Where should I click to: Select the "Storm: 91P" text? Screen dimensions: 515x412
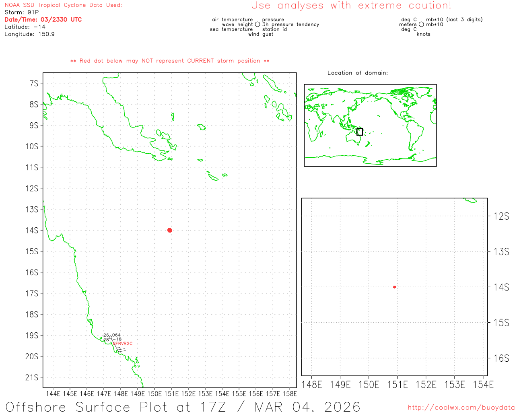21,12
